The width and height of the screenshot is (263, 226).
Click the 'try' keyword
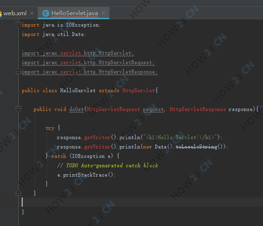click(x=50, y=128)
